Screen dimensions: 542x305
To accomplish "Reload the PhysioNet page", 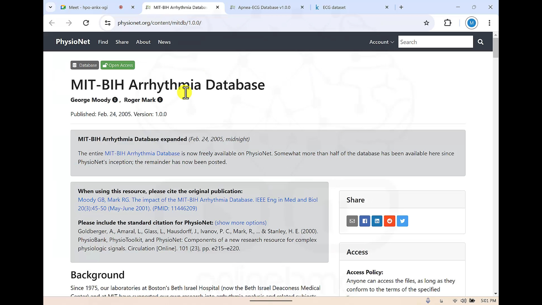I will tap(86, 23).
